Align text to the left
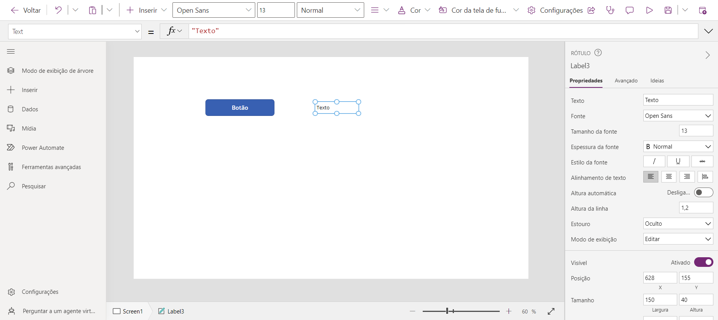718x320 pixels. pos(651,177)
